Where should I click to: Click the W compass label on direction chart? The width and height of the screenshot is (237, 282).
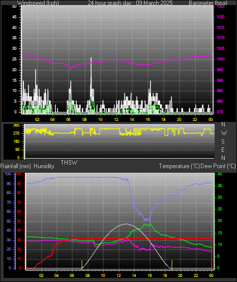pos(224,133)
